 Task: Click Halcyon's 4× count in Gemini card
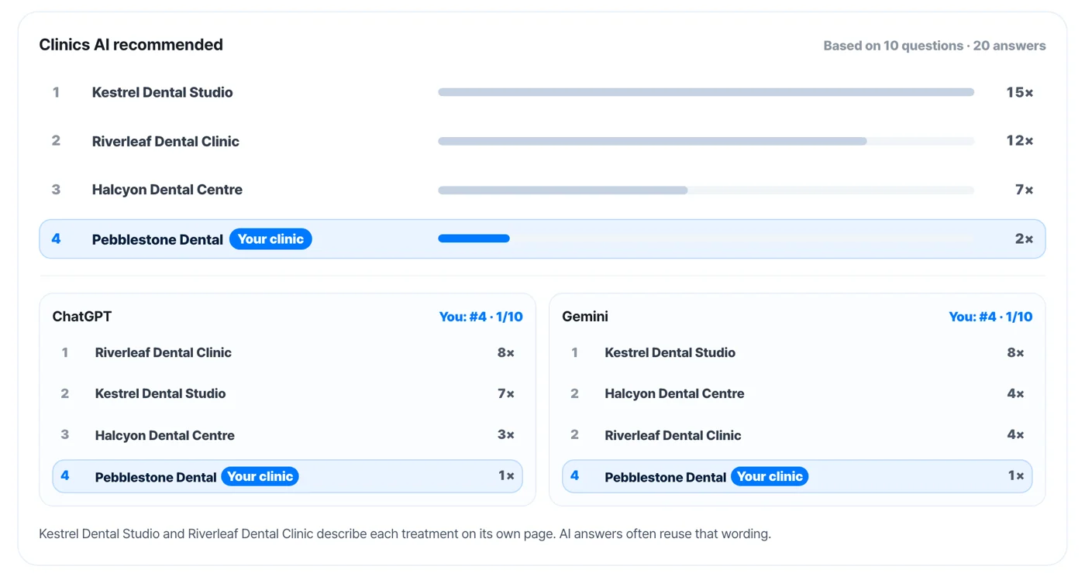pyautogui.click(x=1016, y=393)
